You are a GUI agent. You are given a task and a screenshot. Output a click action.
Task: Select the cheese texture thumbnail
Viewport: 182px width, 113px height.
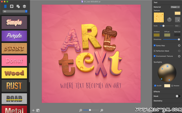[159, 17]
